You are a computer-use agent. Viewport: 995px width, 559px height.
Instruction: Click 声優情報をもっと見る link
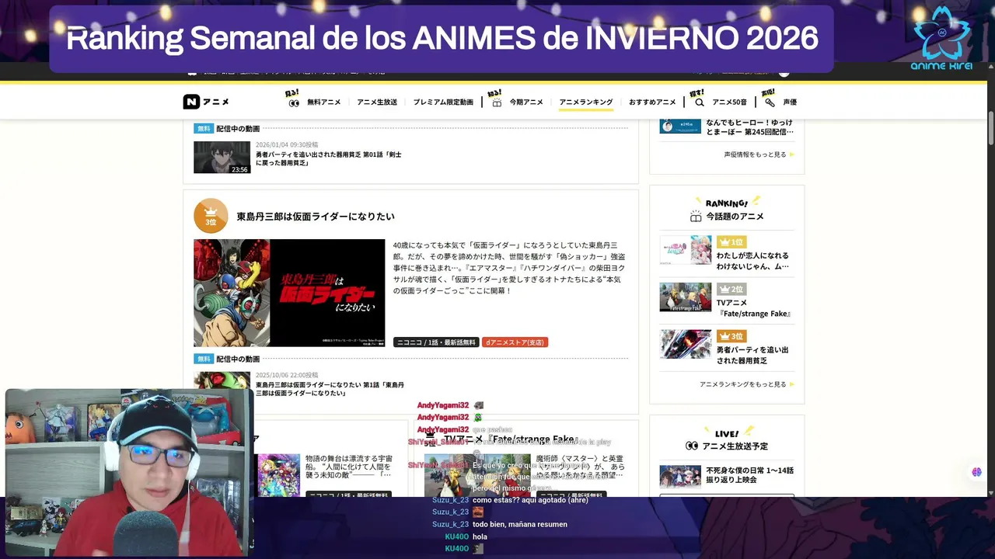coord(755,155)
